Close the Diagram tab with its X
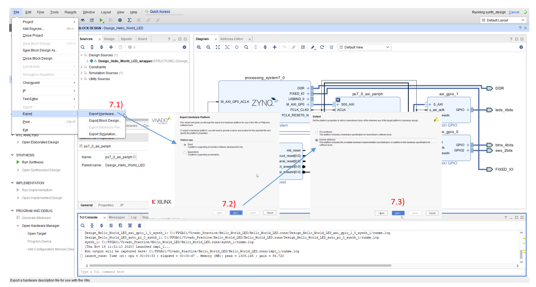Viewport: 536px width, 287px height. [x=216, y=39]
